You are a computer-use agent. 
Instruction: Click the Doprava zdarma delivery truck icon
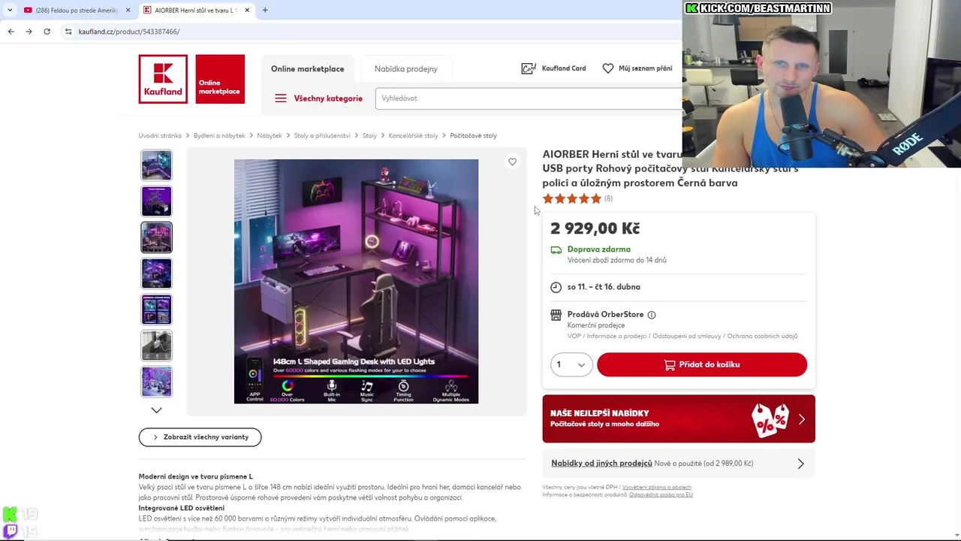click(556, 250)
